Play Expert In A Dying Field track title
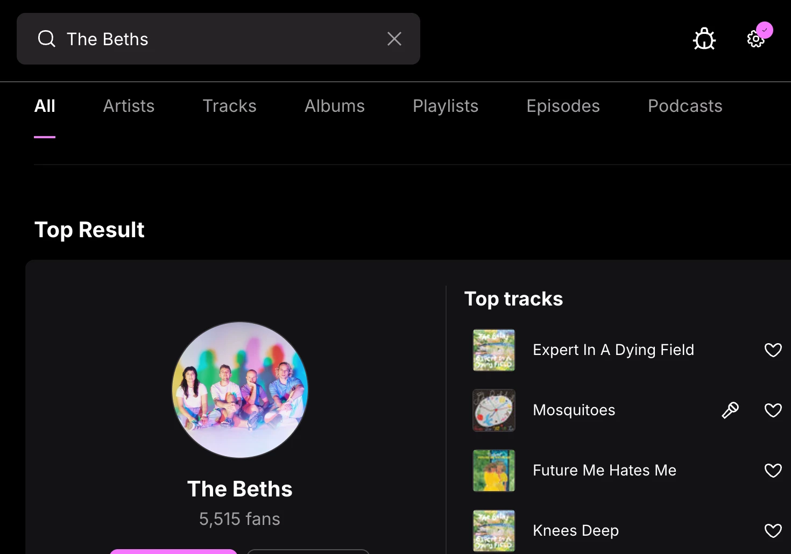Screen dimensions: 791x554 click(x=613, y=350)
